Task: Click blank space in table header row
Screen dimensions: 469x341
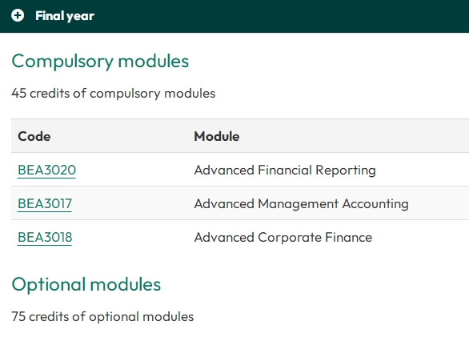Action: pos(353,136)
